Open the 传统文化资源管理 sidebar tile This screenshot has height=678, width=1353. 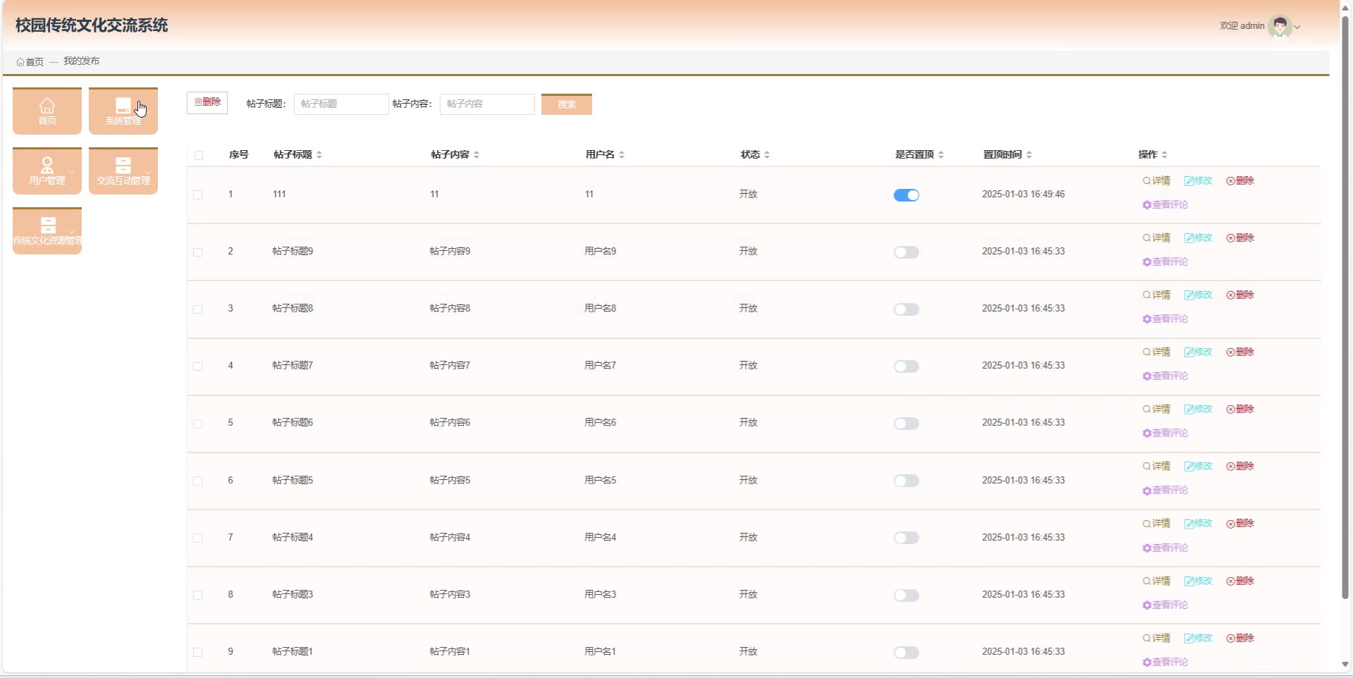click(x=47, y=230)
